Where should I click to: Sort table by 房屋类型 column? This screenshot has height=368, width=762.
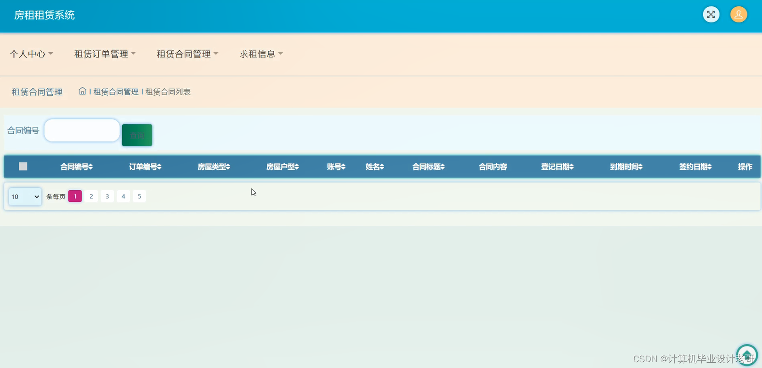[x=214, y=167]
